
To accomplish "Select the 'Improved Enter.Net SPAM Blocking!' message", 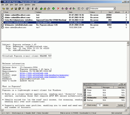I will click(65, 20).
